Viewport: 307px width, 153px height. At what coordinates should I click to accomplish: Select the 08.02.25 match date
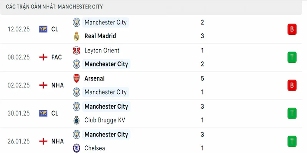(x=19, y=57)
